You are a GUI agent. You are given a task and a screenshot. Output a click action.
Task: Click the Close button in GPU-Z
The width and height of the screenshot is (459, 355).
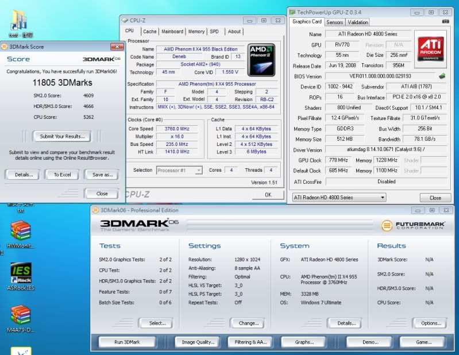[435, 198]
